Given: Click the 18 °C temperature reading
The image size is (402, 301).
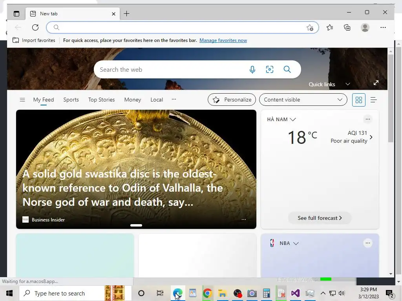Looking at the screenshot, I should coord(303,137).
